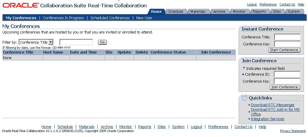Open the New User subtab
The image size is (308, 137).
[x=144, y=18]
